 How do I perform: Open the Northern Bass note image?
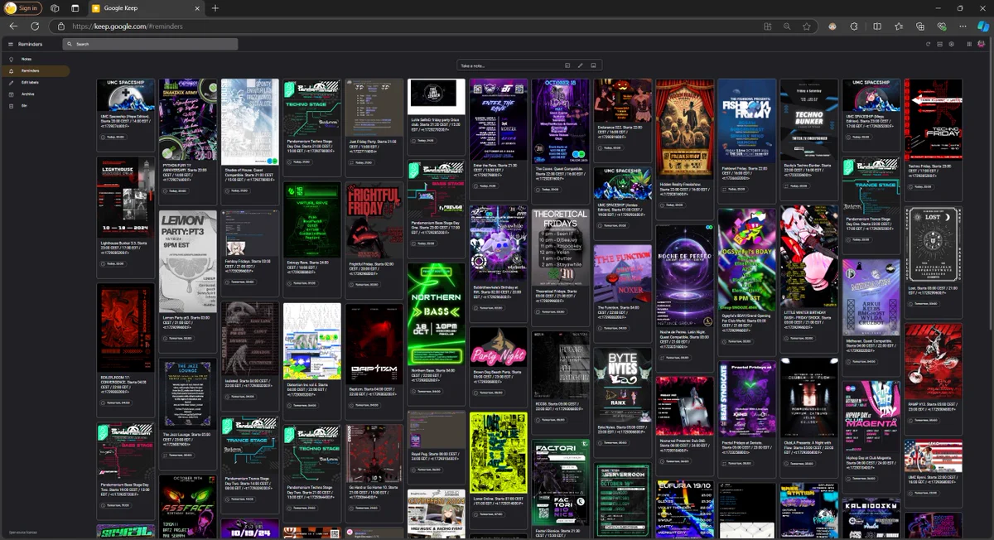(437, 313)
